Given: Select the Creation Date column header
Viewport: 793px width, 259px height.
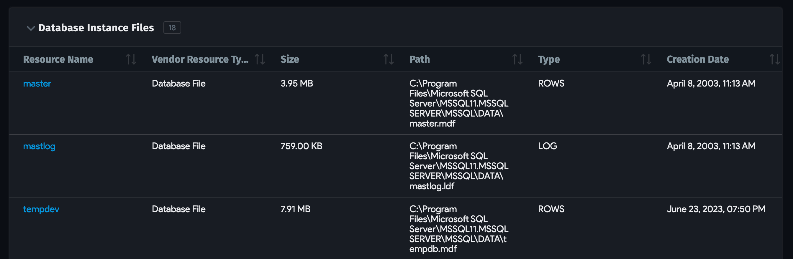Looking at the screenshot, I should tap(698, 59).
